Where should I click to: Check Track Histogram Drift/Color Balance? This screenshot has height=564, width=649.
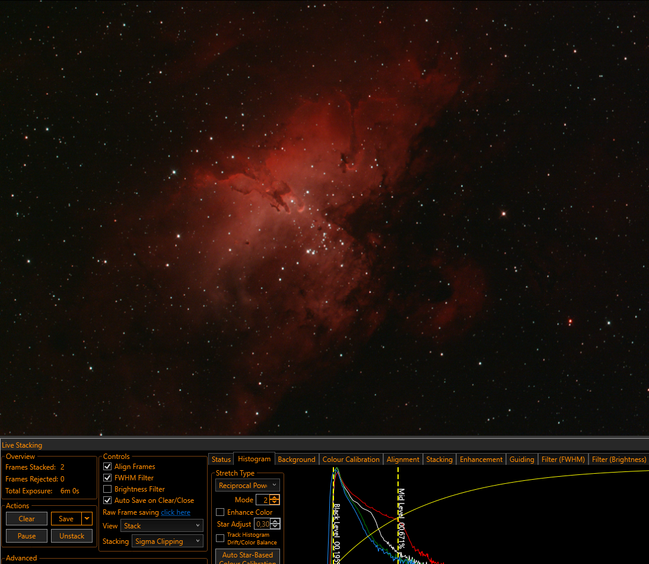(x=220, y=538)
